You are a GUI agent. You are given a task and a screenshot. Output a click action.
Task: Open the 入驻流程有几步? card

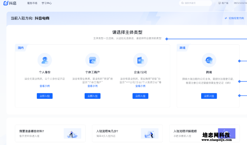(127, 133)
